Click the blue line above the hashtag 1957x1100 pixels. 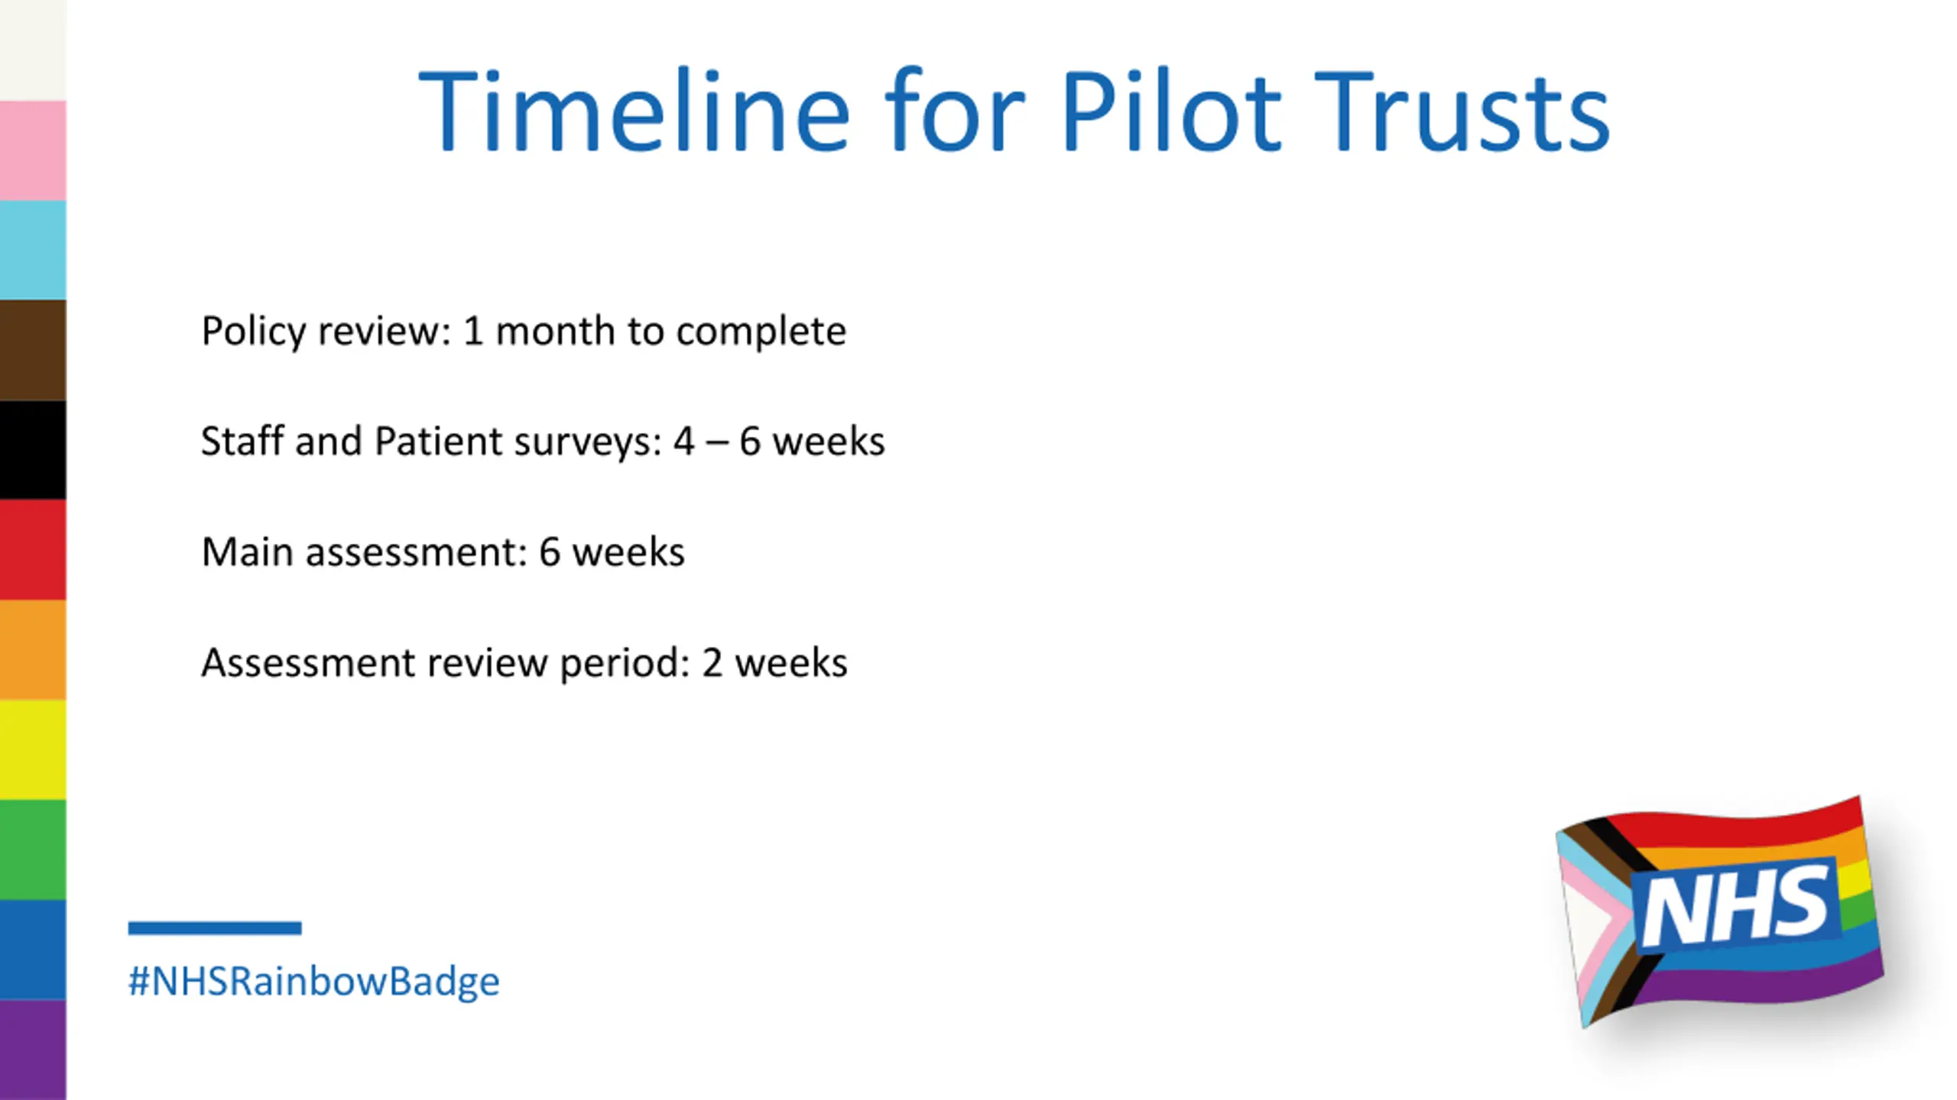point(215,928)
